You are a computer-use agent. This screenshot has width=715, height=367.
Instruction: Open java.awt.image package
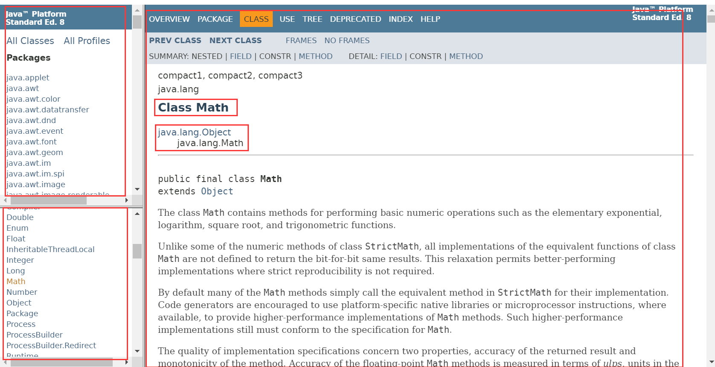coord(36,185)
